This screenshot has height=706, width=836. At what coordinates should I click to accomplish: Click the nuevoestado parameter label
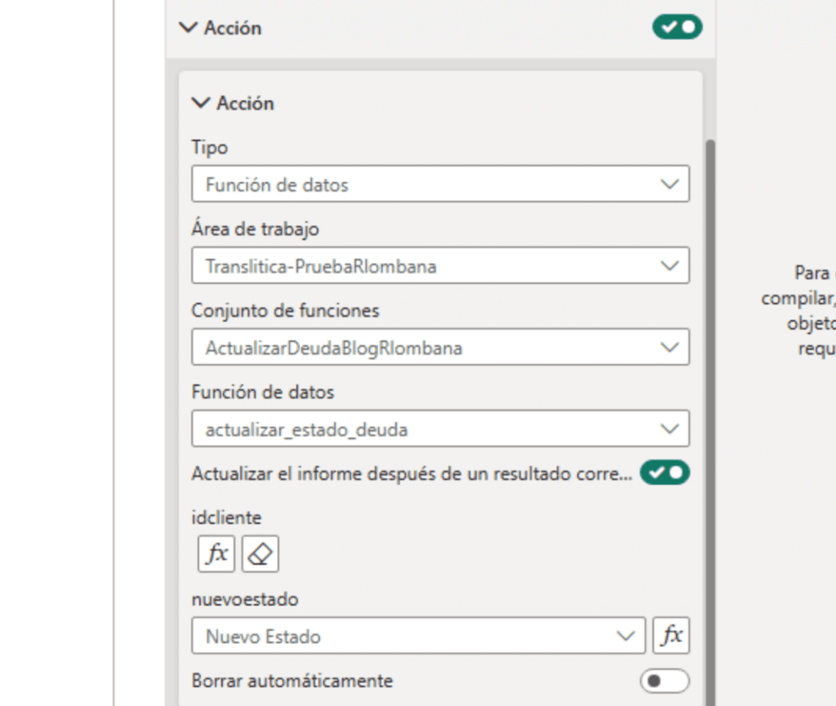click(245, 599)
